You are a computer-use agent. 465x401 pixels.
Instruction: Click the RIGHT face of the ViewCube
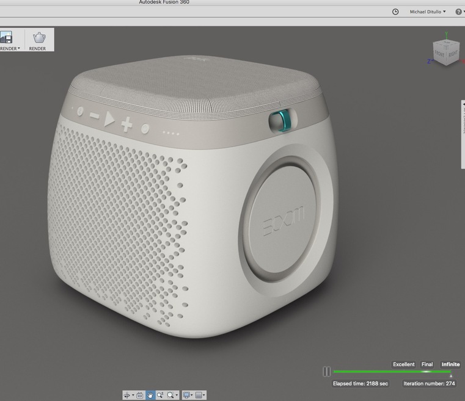pos(453,54)
